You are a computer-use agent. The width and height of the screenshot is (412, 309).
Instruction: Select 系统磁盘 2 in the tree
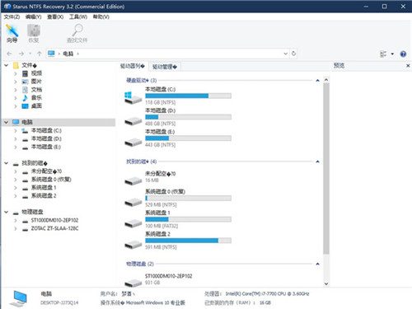[x=44, y=196]
